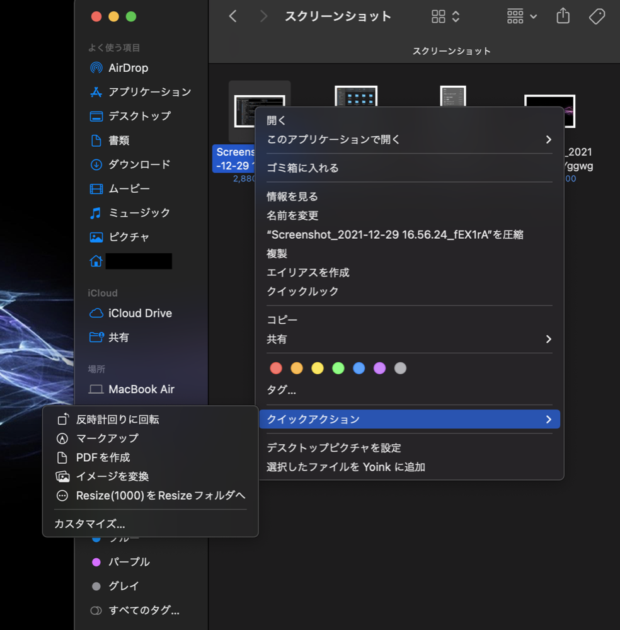Click the tag icon in the Finder toolbar
620x630 pixels.
597,16
